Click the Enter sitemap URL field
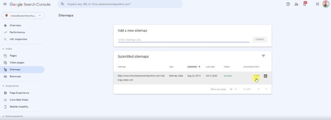 (184, 40)
